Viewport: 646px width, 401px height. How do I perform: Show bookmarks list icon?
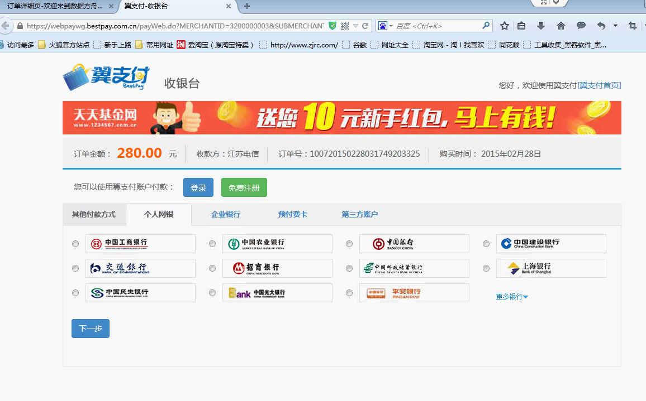click(x=521, y=26)
